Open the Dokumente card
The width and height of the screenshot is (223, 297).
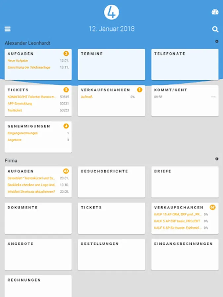[38, 218]
